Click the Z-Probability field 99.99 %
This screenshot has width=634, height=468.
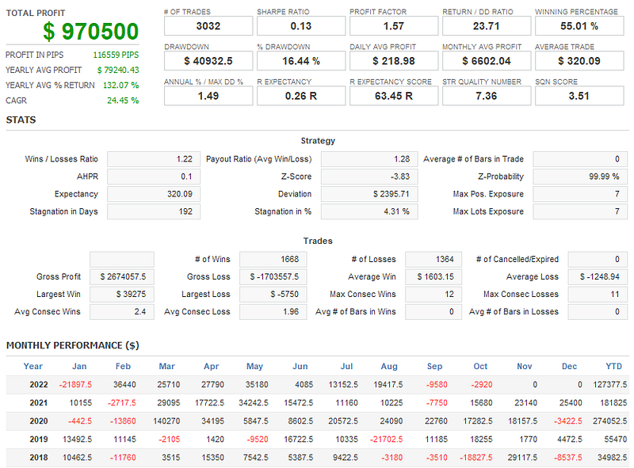coord(580,177)
